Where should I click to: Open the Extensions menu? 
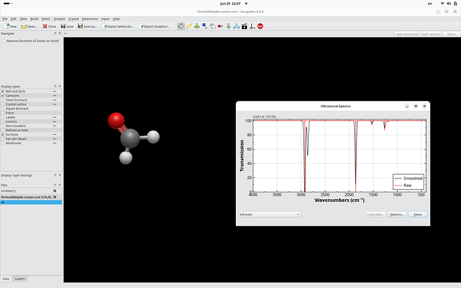[x=90, y=19]
